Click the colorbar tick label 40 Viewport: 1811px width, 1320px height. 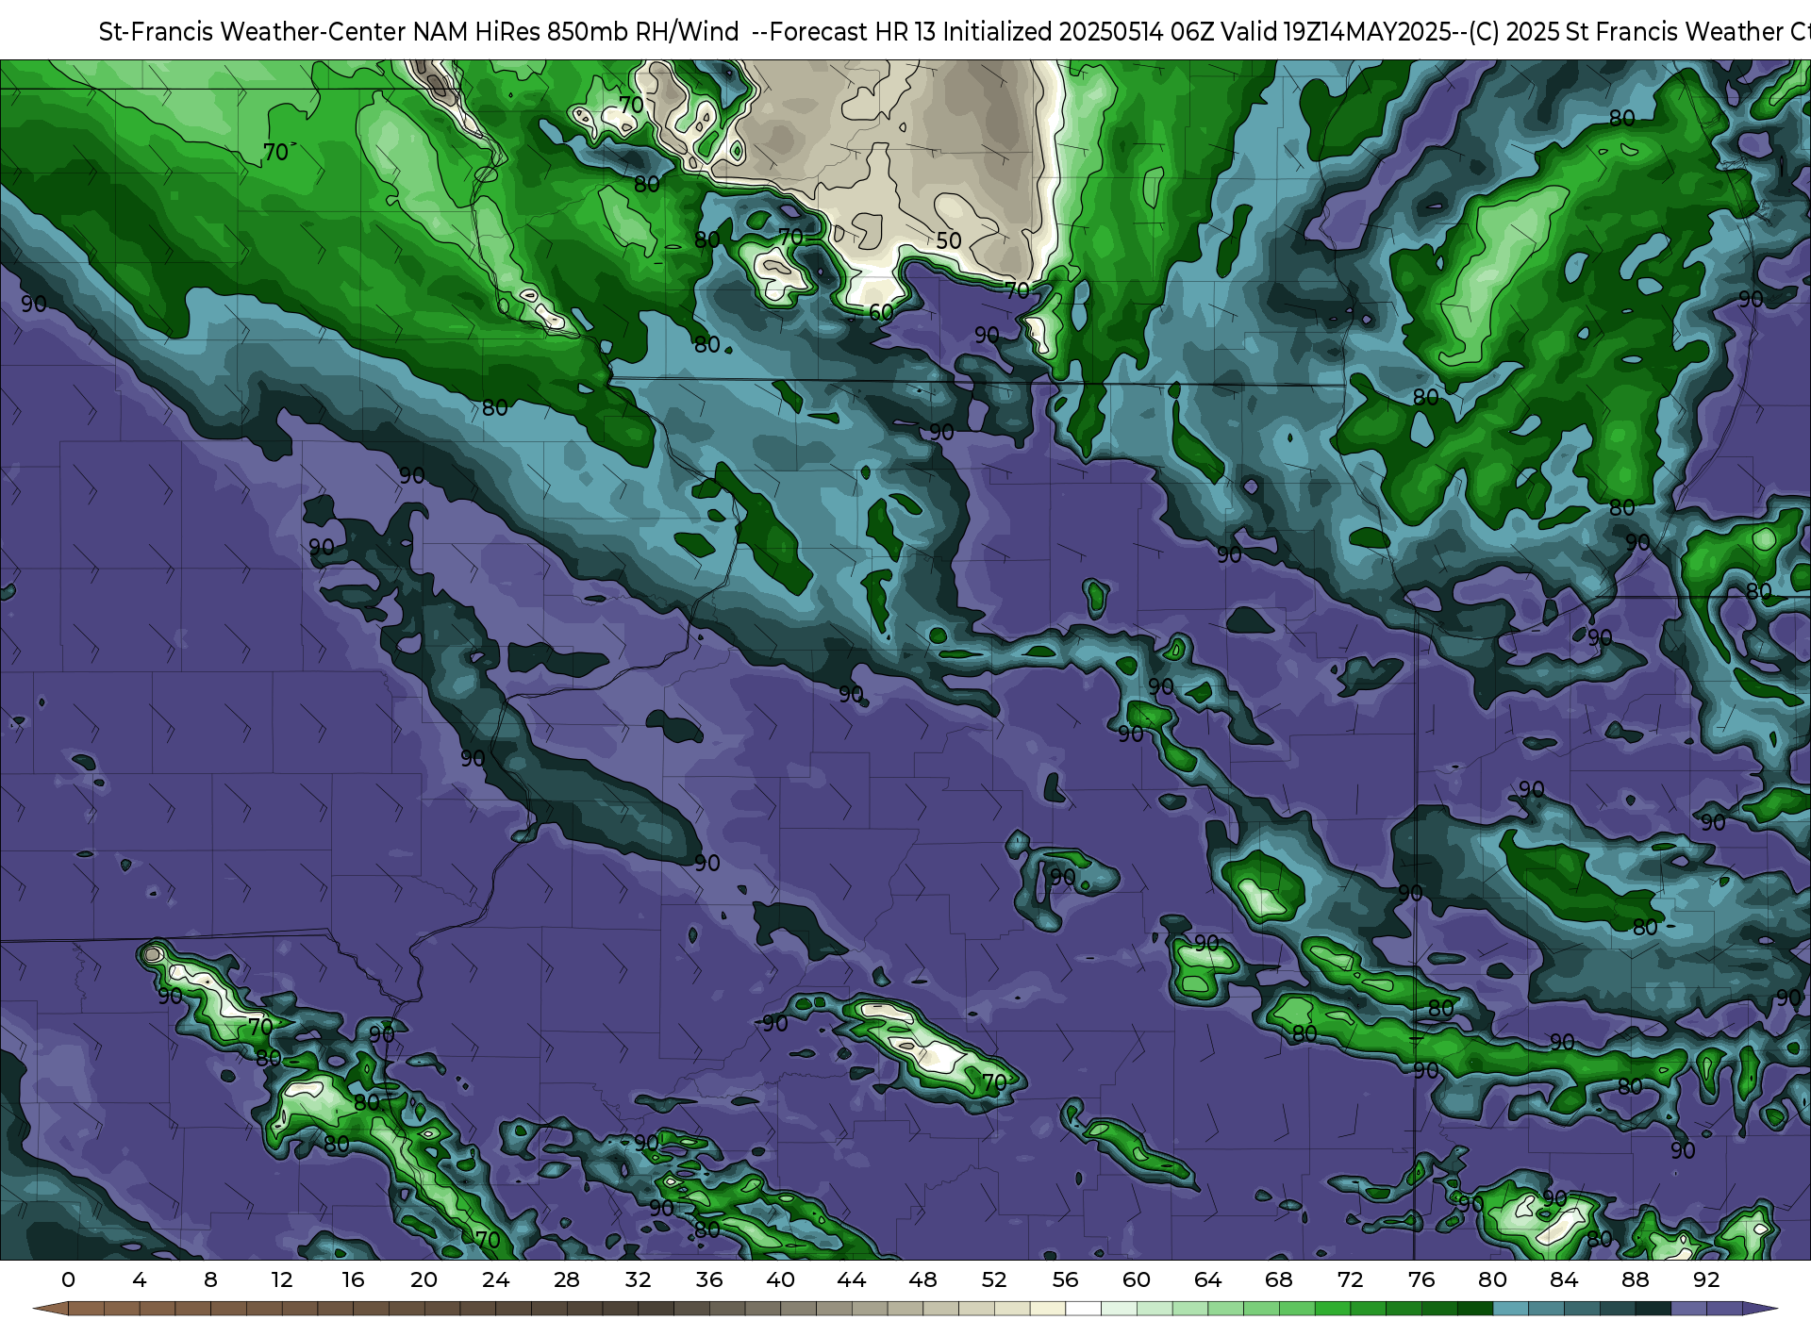(780, 1279)
